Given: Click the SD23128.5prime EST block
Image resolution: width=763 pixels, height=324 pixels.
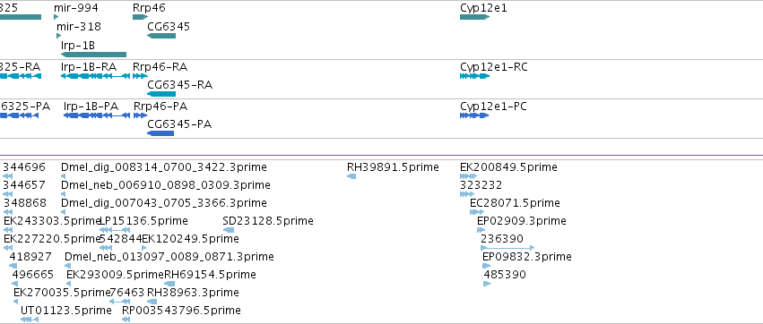Looking at the screenshot, I should (x=229, y=230).
